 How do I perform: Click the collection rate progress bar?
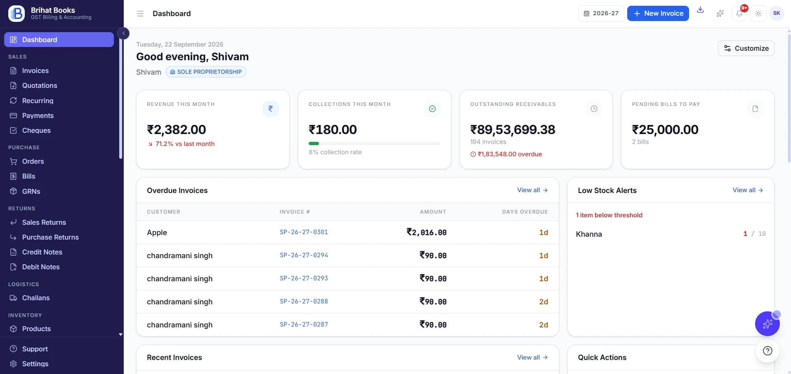click(x=374, y=143)
